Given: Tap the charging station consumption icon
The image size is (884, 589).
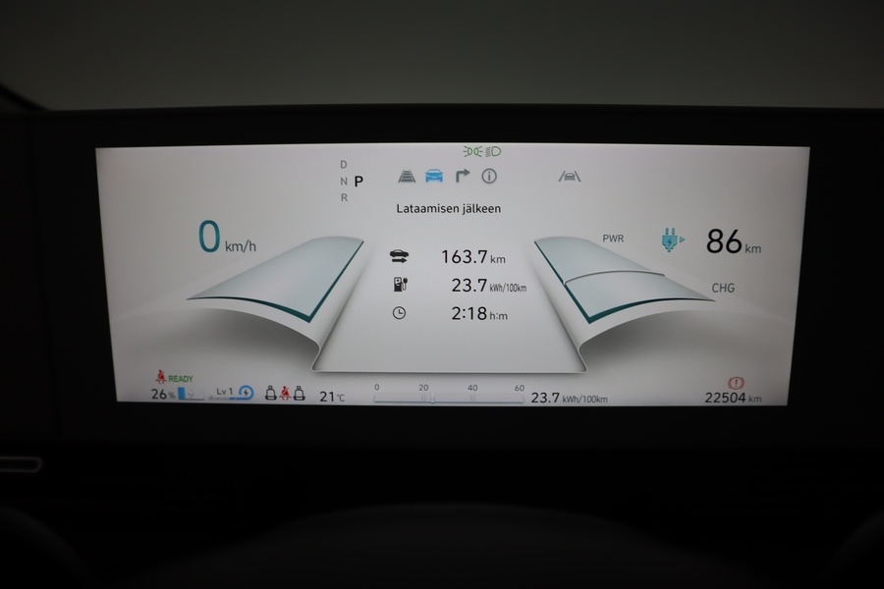Looking at the screenshot, I should tap(399, 285).
